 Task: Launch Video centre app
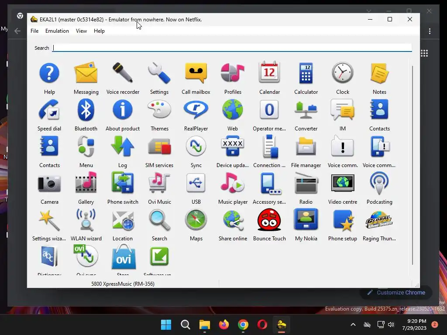click(x=343, y=183)
